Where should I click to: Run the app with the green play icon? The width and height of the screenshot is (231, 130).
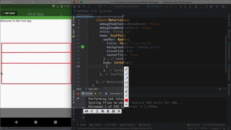pos(167,6)
